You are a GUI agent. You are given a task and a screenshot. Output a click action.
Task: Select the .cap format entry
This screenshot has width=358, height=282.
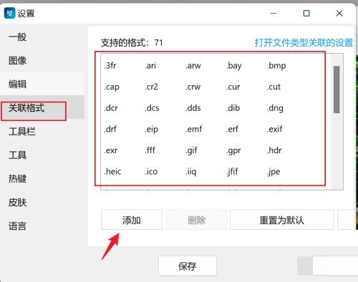tap(112, 87)
